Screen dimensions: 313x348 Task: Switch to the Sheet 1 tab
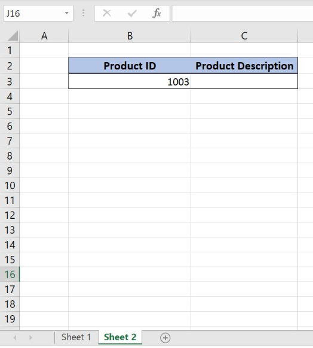76,337
